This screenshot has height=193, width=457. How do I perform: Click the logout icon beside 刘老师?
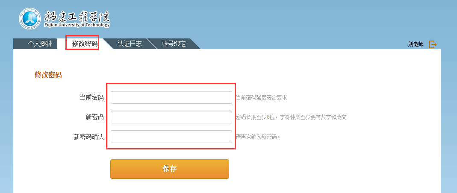coord(433,44)
